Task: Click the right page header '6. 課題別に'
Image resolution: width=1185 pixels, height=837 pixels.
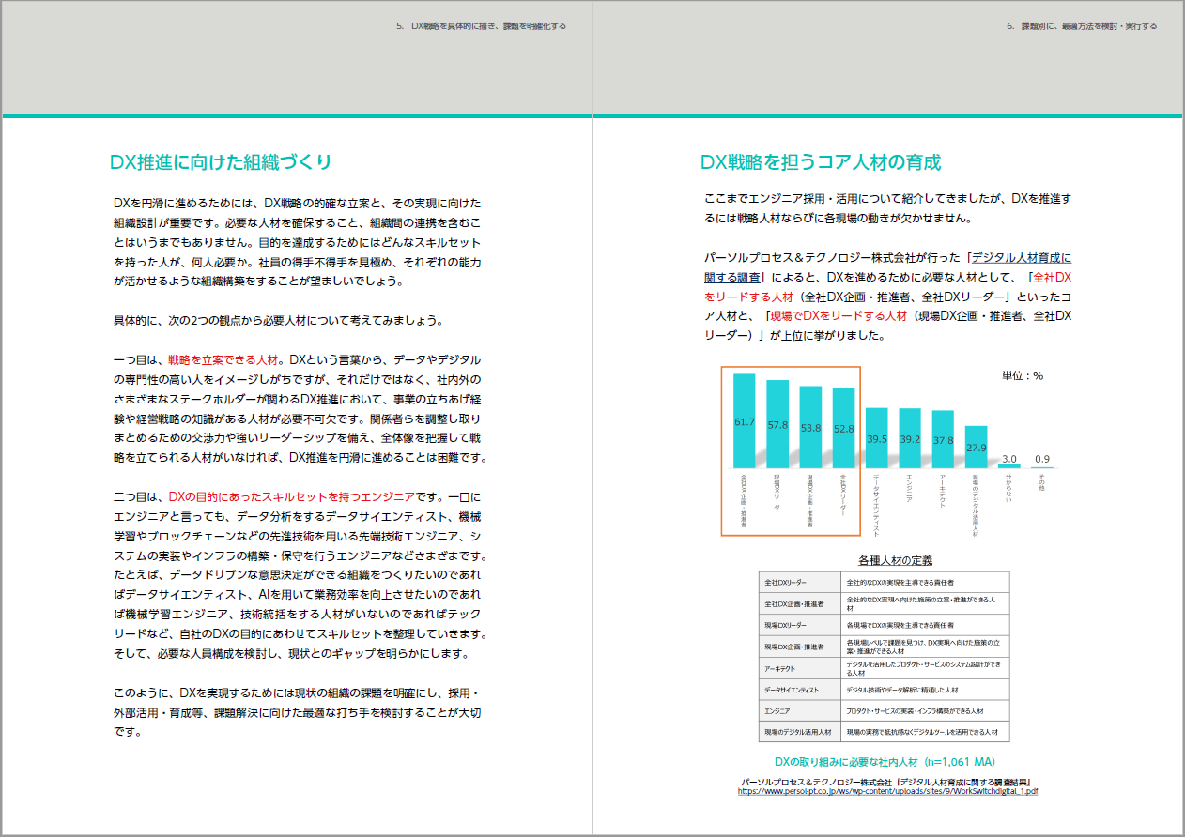Action: 1081,26
